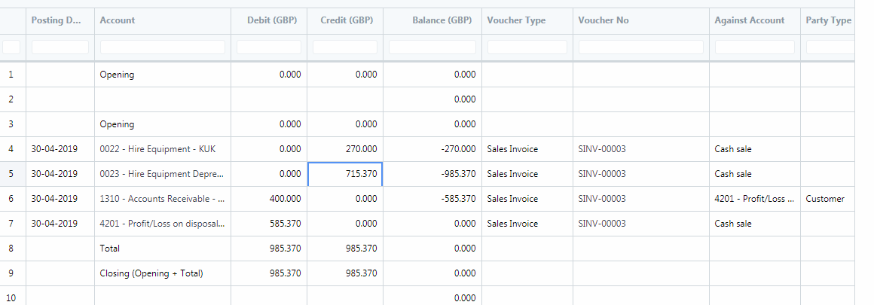Select the 0023 - Hire Equipment Depre... cell

(163, 174)
